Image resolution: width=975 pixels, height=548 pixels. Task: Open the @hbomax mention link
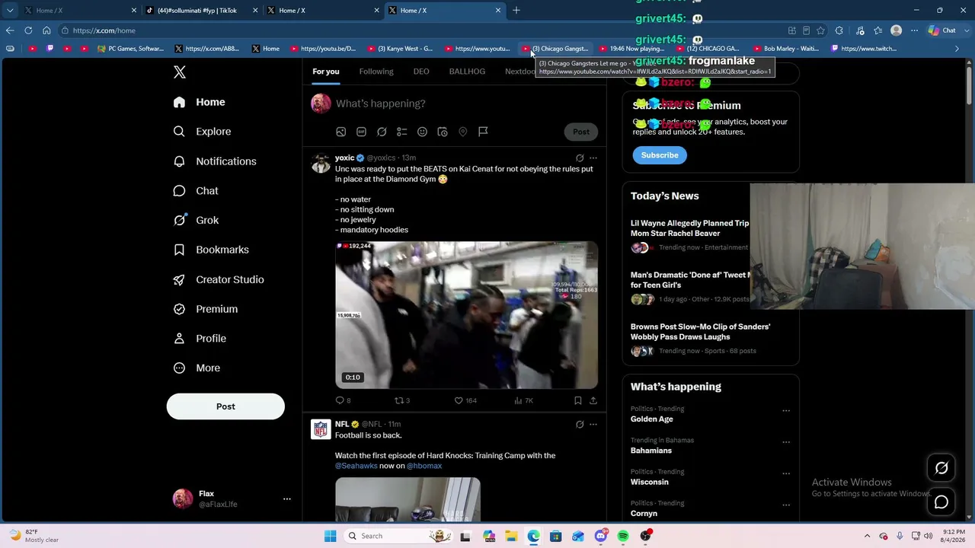tap(424, 466)
